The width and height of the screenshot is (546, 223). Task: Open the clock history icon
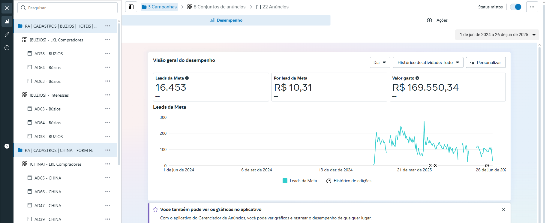pyautogui.click(x=7, y=48)
